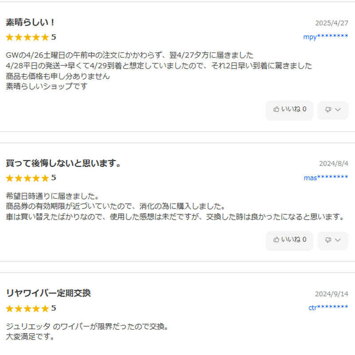Click the heading 買って後悔しないと思います。
This screenshot has width=355, height=355.
click(x=63, y=163)
